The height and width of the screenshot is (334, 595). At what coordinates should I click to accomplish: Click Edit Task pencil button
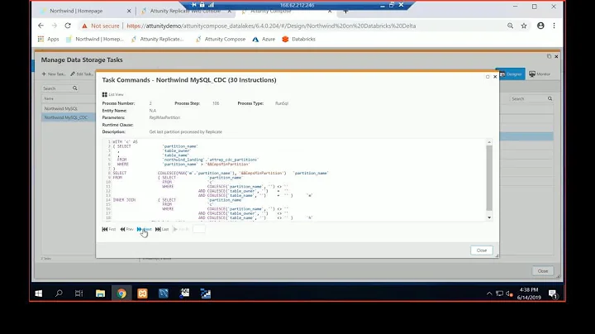pyautogui.click(x=82, y=74)
